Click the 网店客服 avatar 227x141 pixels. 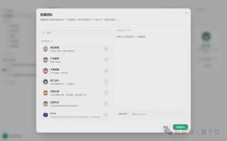pos(45,49)
